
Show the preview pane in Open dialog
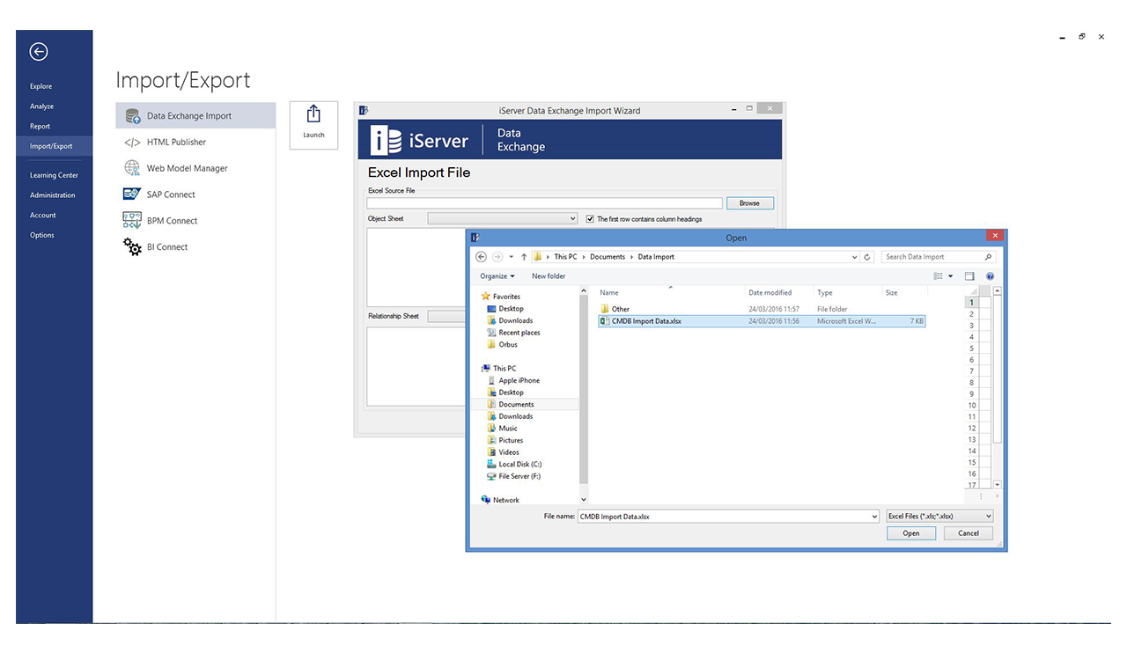coord(969,276)
